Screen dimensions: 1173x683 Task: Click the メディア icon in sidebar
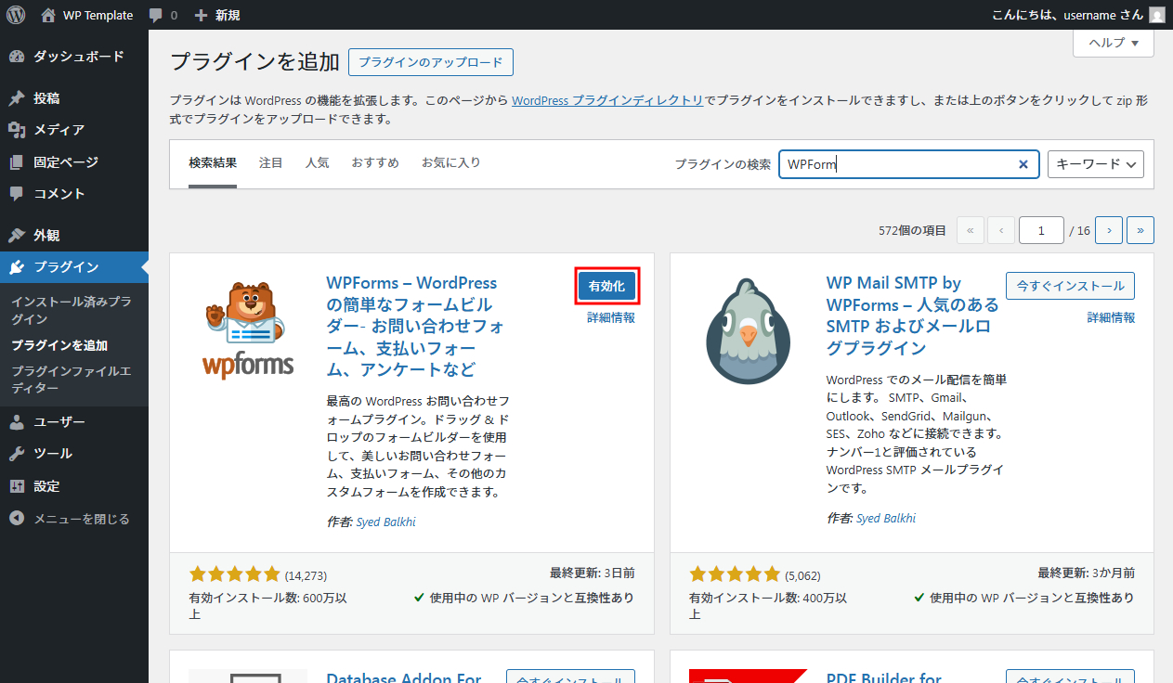pyautogui.click(x=17, y=130)
